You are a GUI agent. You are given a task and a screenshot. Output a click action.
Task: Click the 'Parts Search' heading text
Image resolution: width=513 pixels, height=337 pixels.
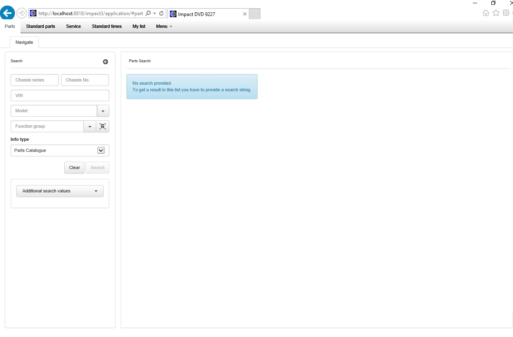point(140,61)
